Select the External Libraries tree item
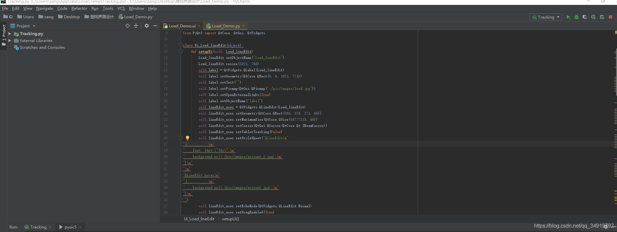Screen dimensions: 617x232 coord(36,41)
